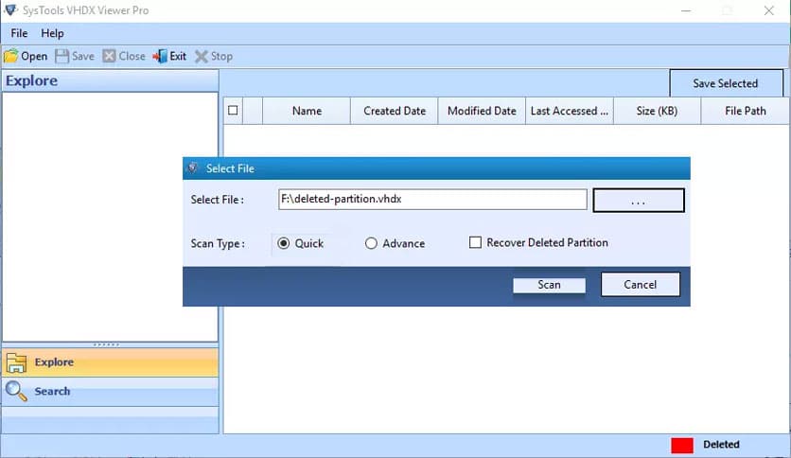The image size is (791, 458).
Task: Click the SysTools app logo in title bar
Action: click(x=10, y=10)
